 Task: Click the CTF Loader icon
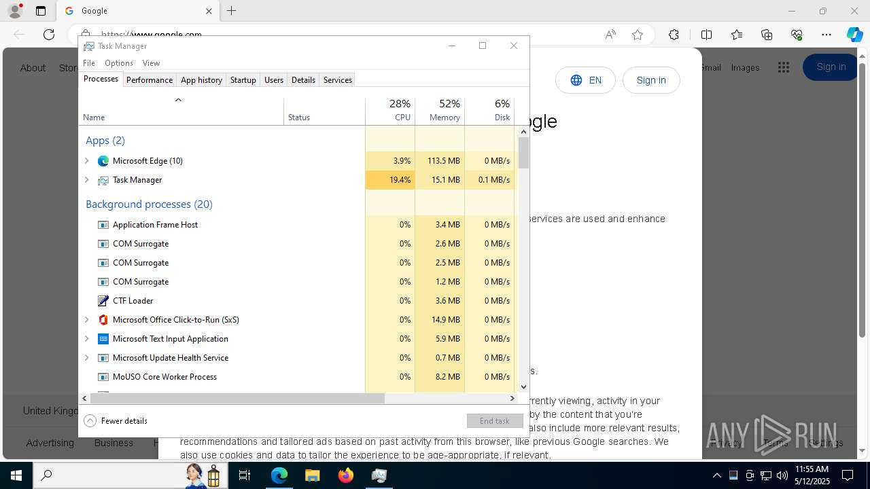pyautogui.click(x=103, y=301)
